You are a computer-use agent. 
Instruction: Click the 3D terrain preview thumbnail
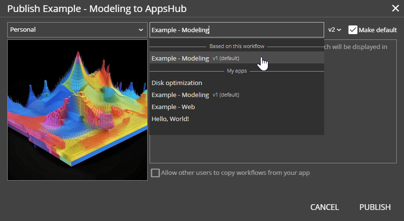coord(77,110)
